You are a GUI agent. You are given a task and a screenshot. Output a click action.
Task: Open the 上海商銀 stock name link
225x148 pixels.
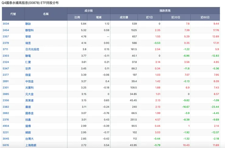[x=31, y=145]
